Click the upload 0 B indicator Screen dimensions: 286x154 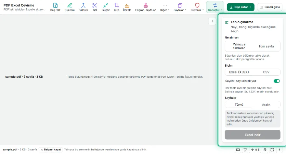click(x=255, y=150)
